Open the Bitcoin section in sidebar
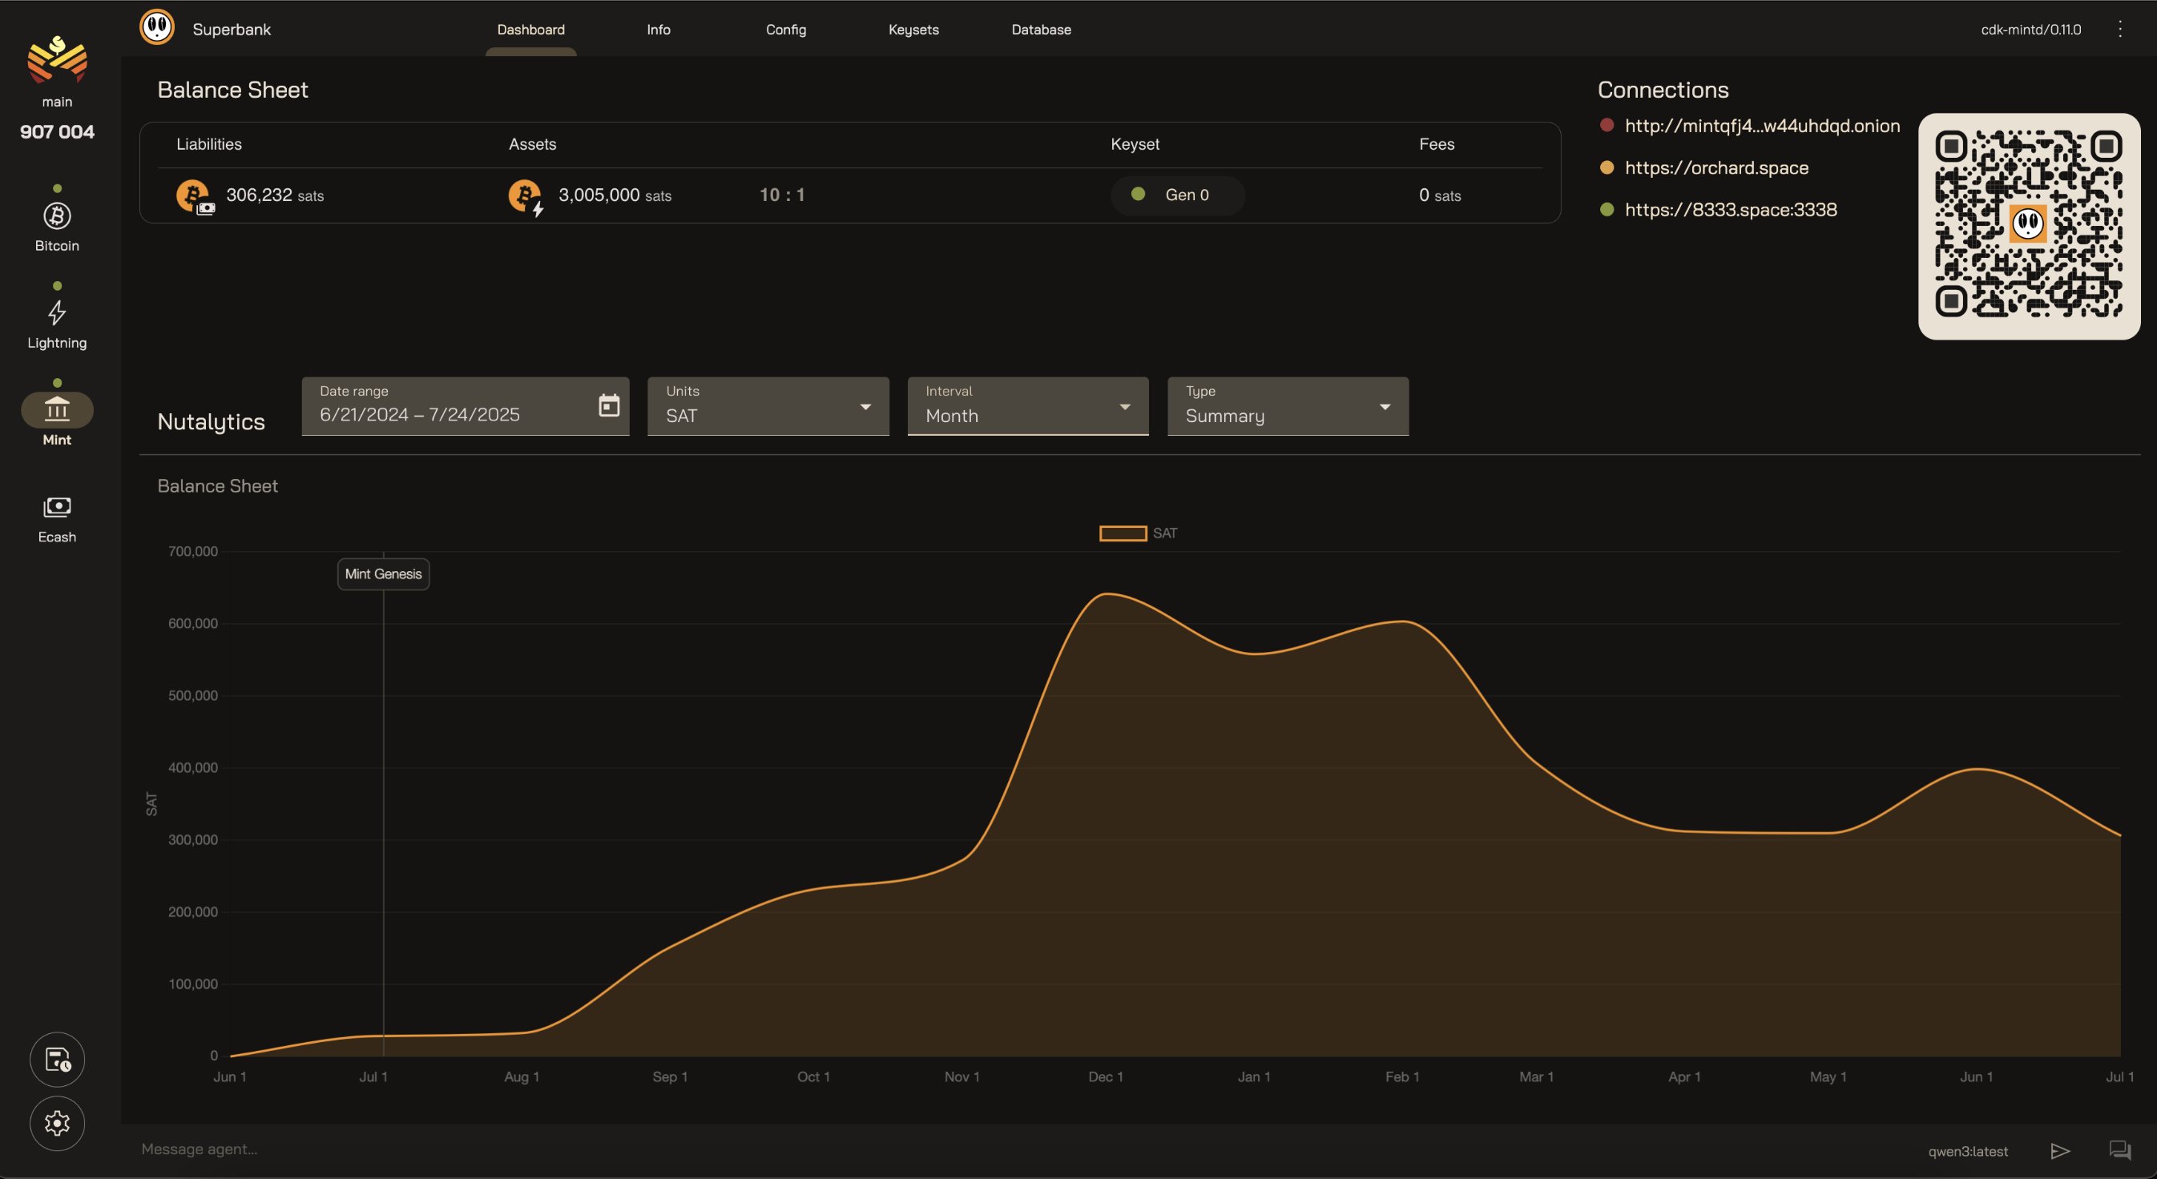The width and height of the screenshot is (2157, 1179). coord(57,226)
